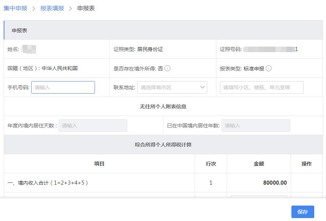Click the 无住所个人附表信息 section header

click(163, 106)
